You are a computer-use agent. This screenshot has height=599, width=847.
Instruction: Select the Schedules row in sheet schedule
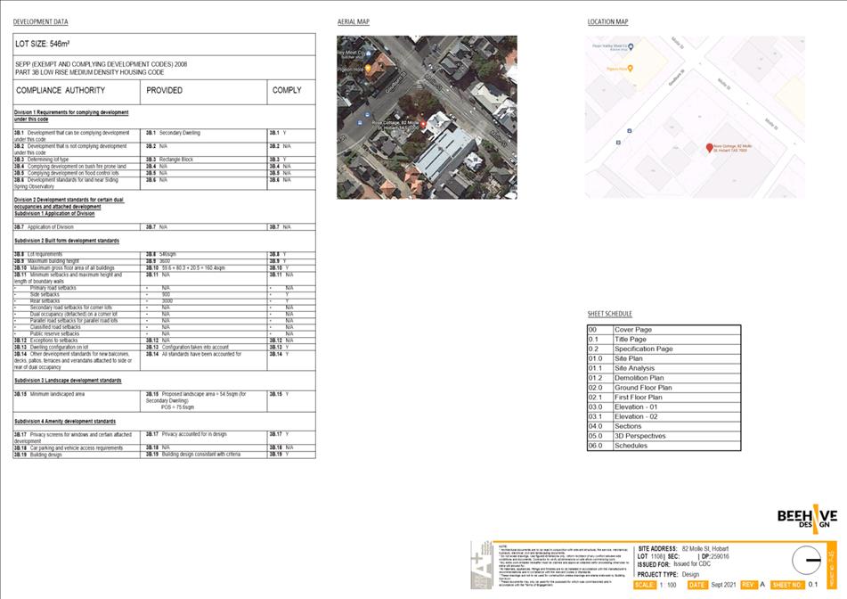coord(664,446)
